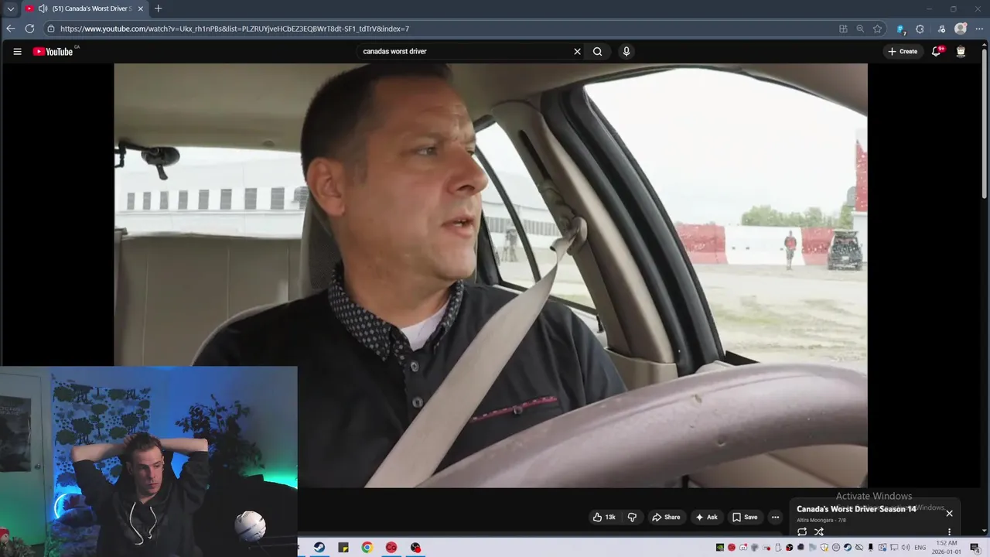Open the YouTube guide hamburger menu
This screenshot has width=990, height=557.
click(x=17, y=52)
